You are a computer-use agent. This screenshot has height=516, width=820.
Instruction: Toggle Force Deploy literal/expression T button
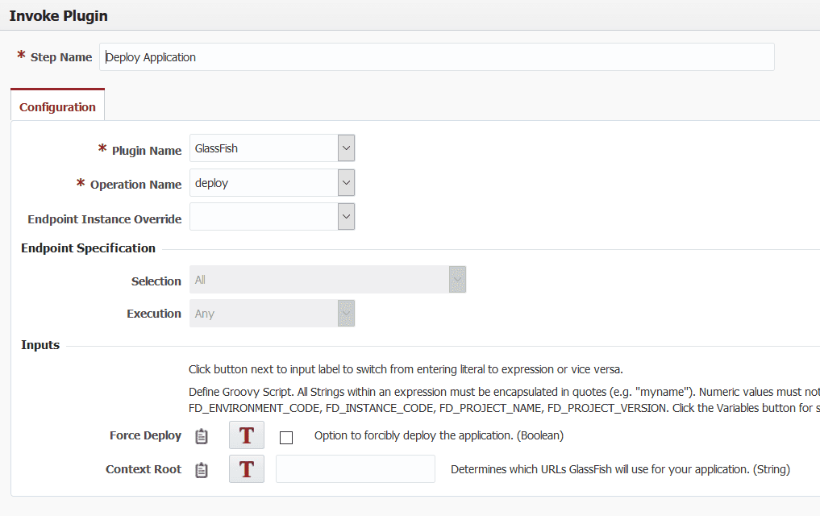(246, 435)
